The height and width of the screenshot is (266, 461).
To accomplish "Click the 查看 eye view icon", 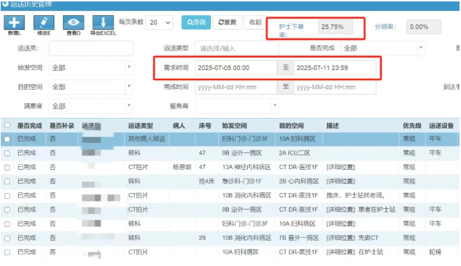I will click(74, 22).
